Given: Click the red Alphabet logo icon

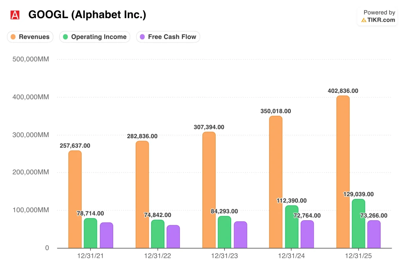Looking at the screenshot, I should tap(15, 15).
